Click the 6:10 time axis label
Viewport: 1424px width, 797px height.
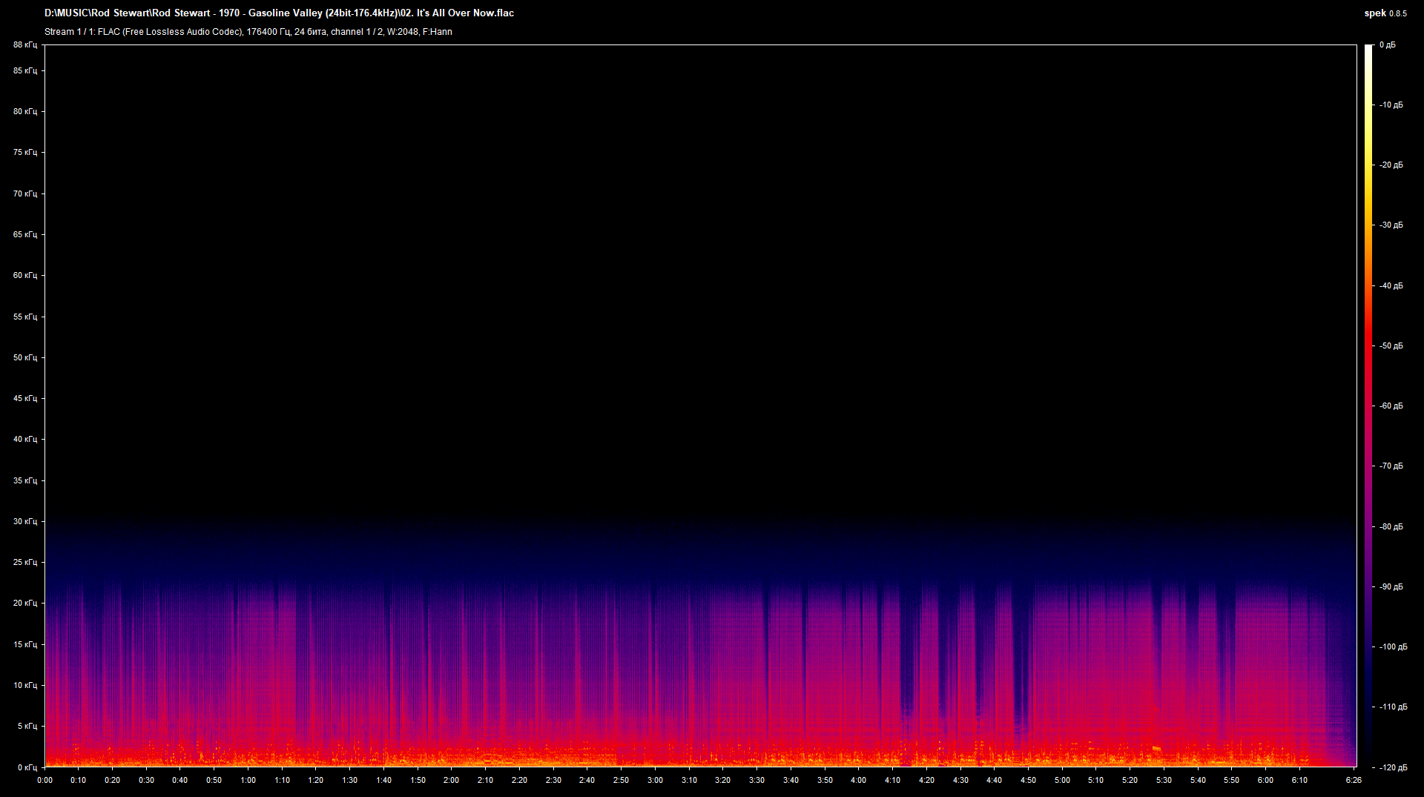[1299, 780]
